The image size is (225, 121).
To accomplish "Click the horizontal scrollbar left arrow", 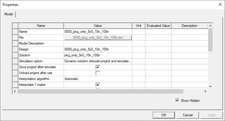I will click(15, 91).
